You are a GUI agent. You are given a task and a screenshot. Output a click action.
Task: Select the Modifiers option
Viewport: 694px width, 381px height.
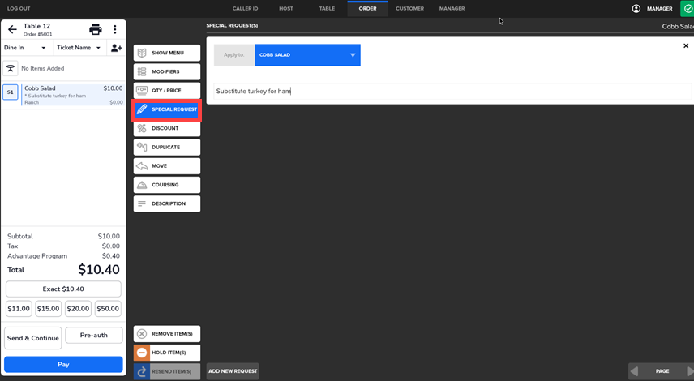167,72
